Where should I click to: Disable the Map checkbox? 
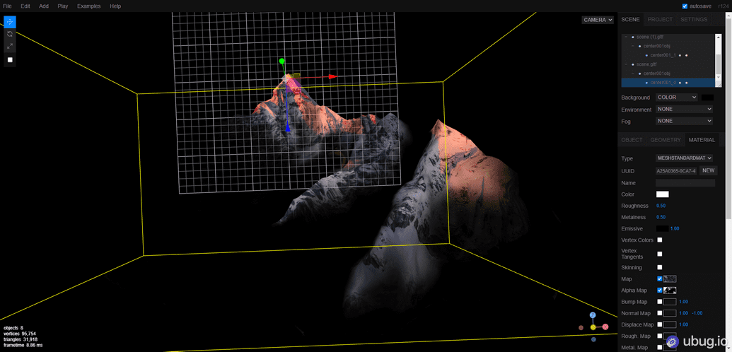pyautogui.click(x=660, y=278)
